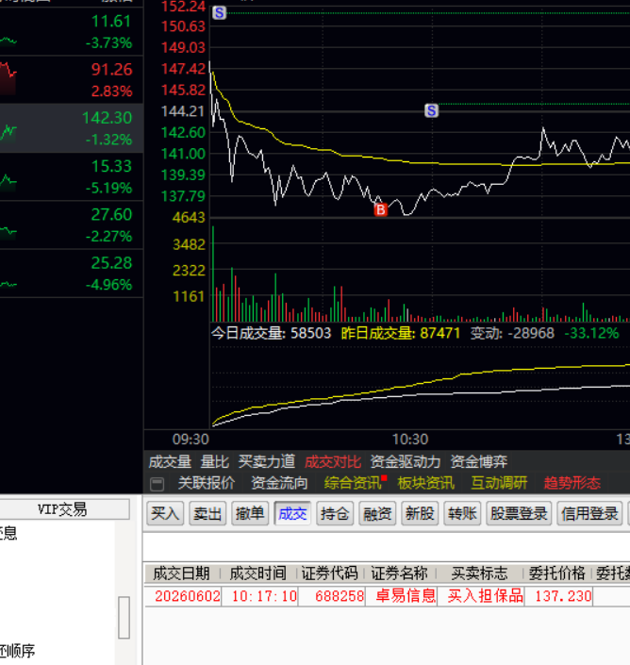Viewport: 630px width, 665px height.
Task: Sort by 成交日期 column header
Action: (x=181, y=574)
